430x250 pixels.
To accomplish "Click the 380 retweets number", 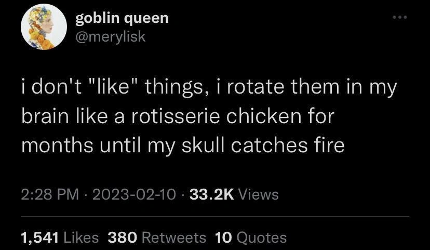I will (123, 238).
